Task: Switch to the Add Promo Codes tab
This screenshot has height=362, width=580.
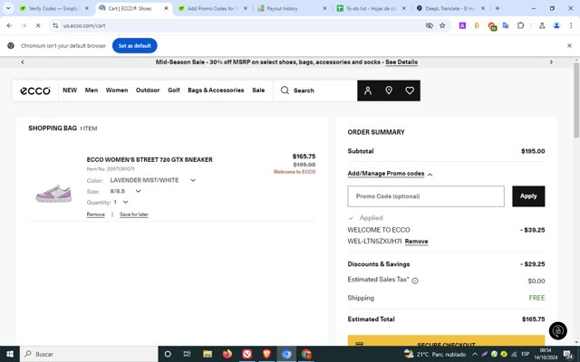Action: tap(212, 8)
